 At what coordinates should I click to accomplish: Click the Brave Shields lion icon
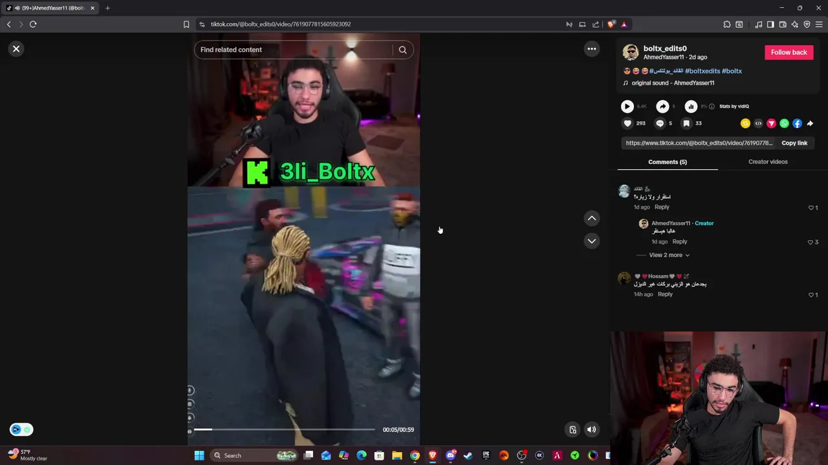pos(611,25)
